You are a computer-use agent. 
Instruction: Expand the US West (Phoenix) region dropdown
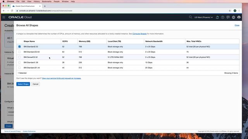[x=203, y=17]
